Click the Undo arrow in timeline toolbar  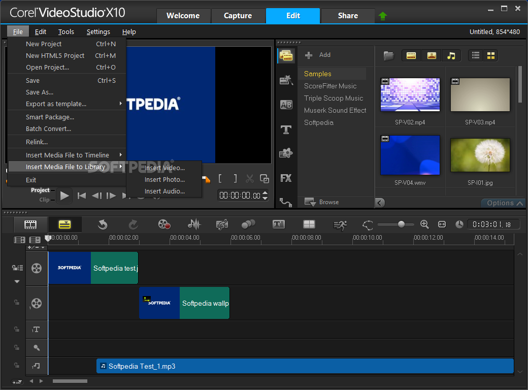(x=103, y=224)
